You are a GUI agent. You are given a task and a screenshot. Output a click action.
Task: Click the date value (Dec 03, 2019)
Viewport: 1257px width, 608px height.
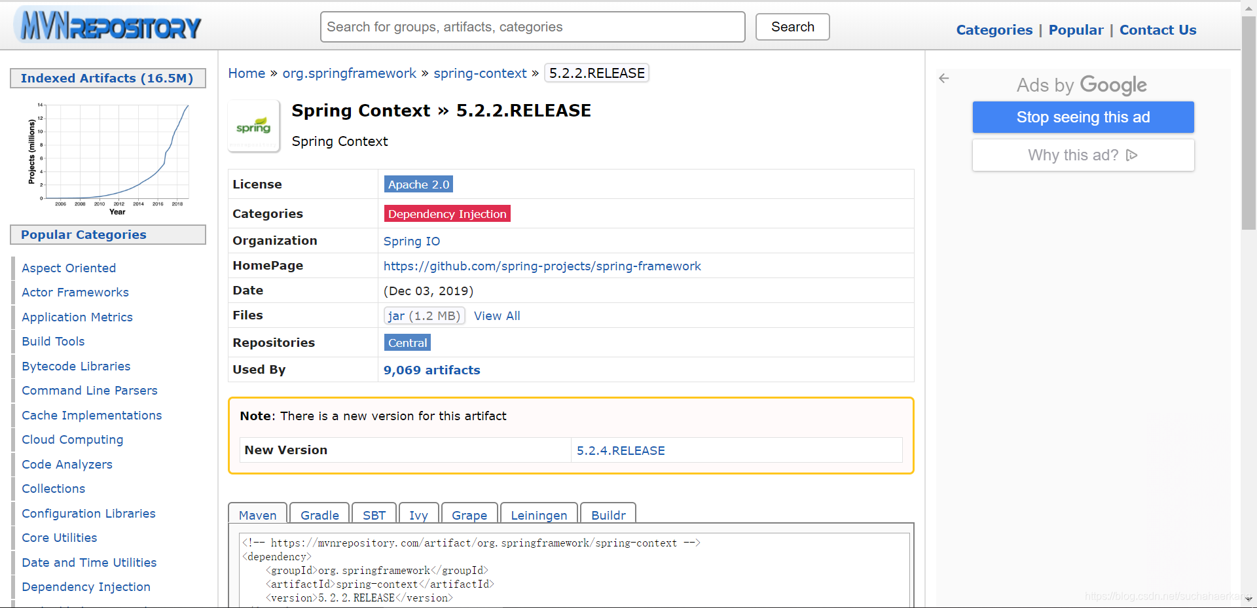coord(428,291)
